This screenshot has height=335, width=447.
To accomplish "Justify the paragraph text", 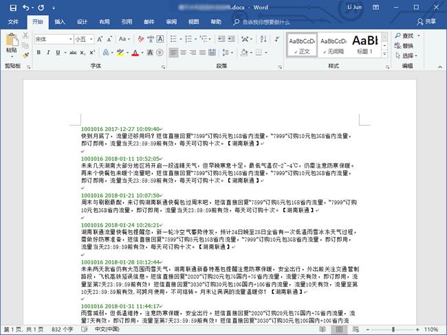I will pos(202,53).
